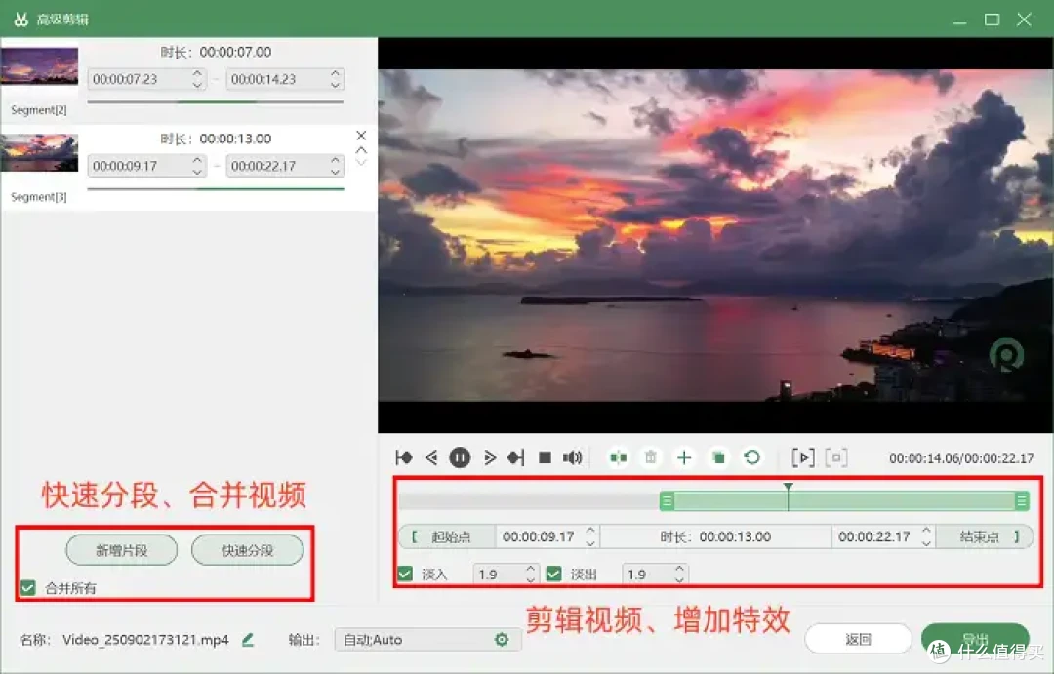Decrease the timeline end point time
Viewport: 1054px width, 674px height.
pyautogui.click(x=926, y=542)
